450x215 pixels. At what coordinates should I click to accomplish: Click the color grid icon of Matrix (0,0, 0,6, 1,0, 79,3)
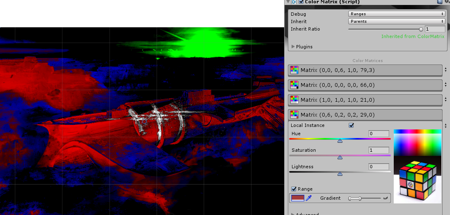pyautogui.click(x=294, y=70)
